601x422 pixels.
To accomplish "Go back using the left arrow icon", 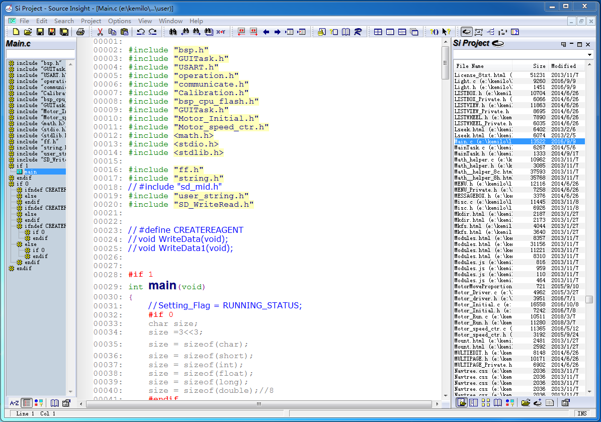I will [266, 32].
